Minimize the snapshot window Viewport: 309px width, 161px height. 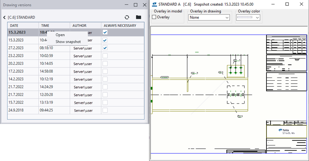pyautogui.click(x=273, y=4)
